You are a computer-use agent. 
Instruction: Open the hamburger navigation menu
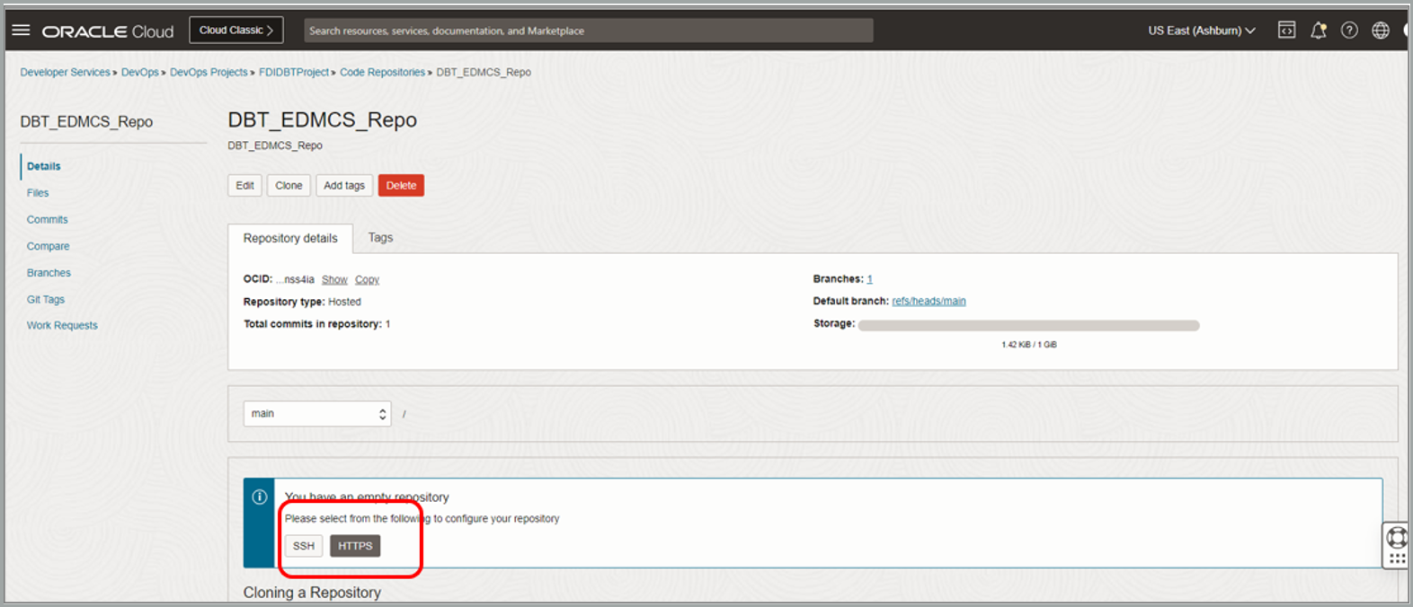tap(21, 31)
